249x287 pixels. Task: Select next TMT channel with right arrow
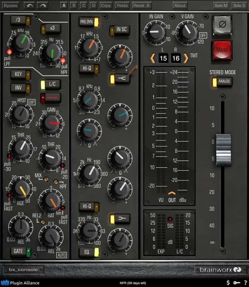click(186, 58)
